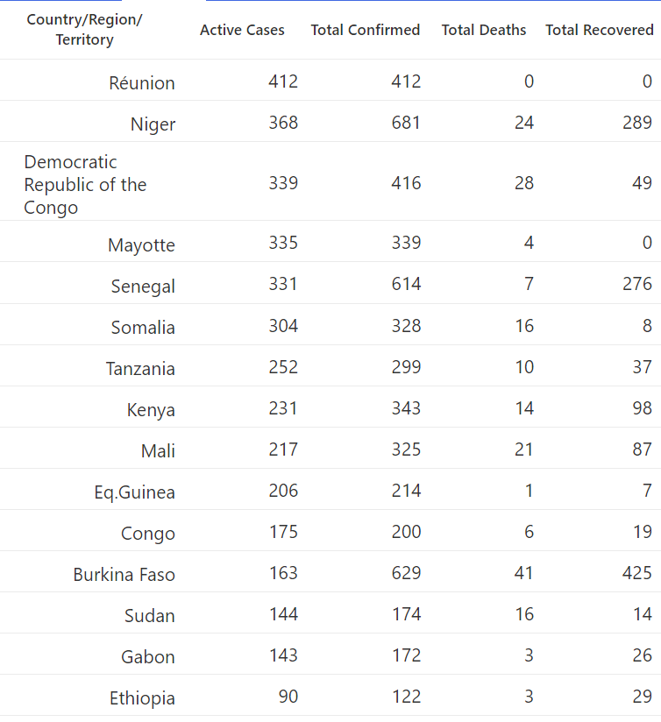Select Burkina Faso's recovered value 425
661x722 pixels.
coord(637,573)
